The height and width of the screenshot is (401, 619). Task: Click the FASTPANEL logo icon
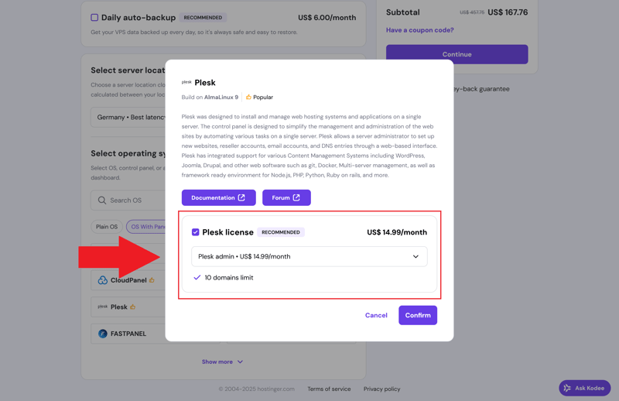click(x=103, y=334)
